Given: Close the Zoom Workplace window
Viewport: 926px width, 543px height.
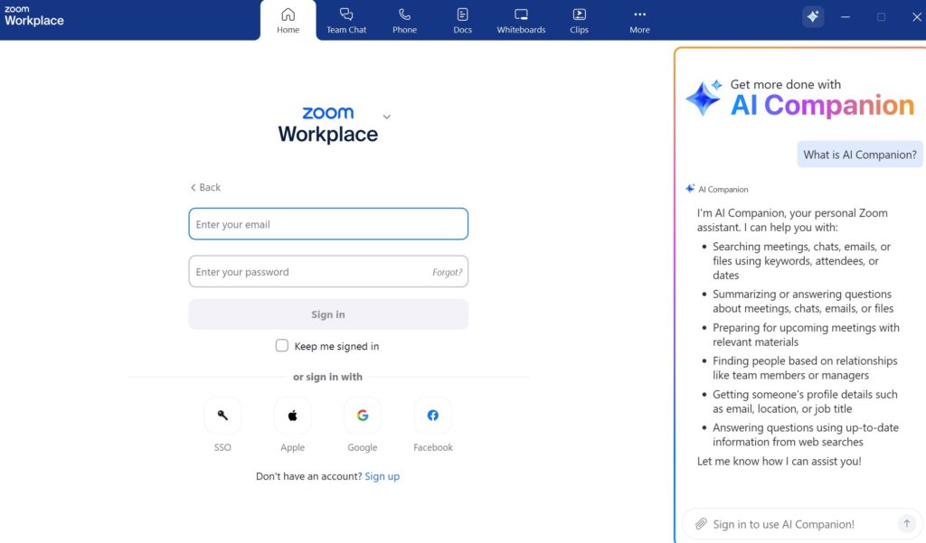Looking at the screenshot, I should coord(917,17).
